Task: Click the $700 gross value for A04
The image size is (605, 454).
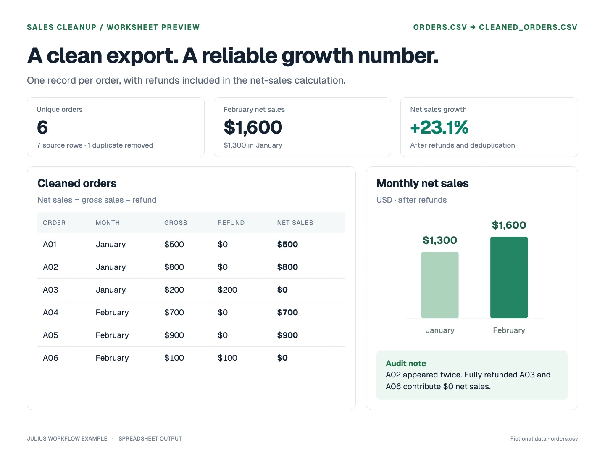Action: pos(174,313)
